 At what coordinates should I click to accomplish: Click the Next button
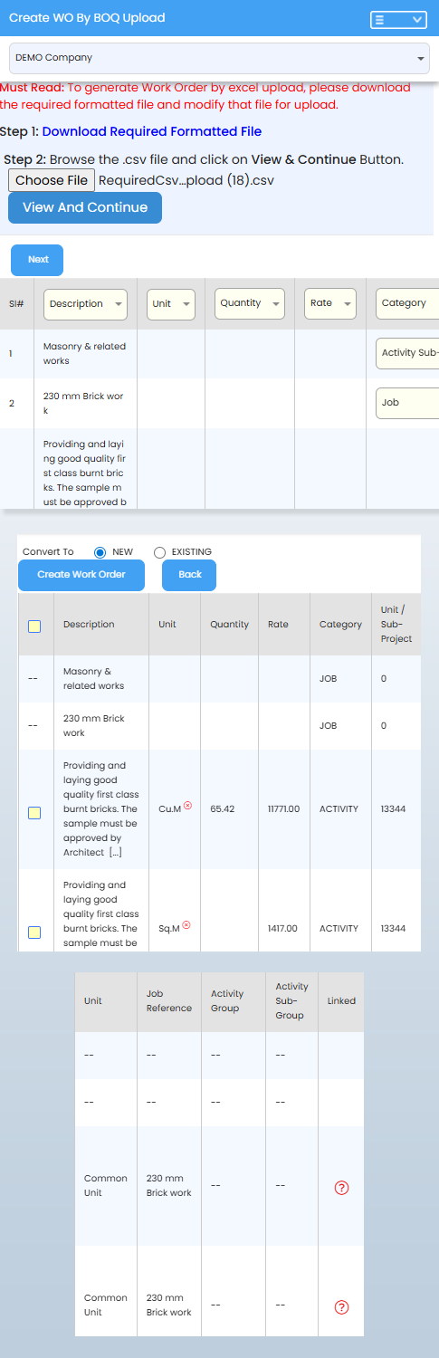click(x=37, y=259)
